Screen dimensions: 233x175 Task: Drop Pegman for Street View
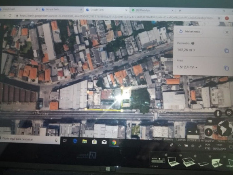point(218,114)
